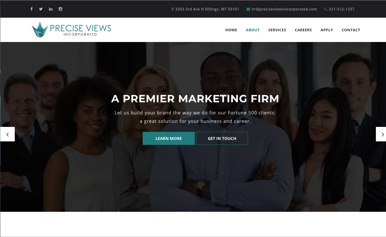Viewport: 386px width, 237px height.
Task: Click the phone handset icon
Action: point(326,9)
